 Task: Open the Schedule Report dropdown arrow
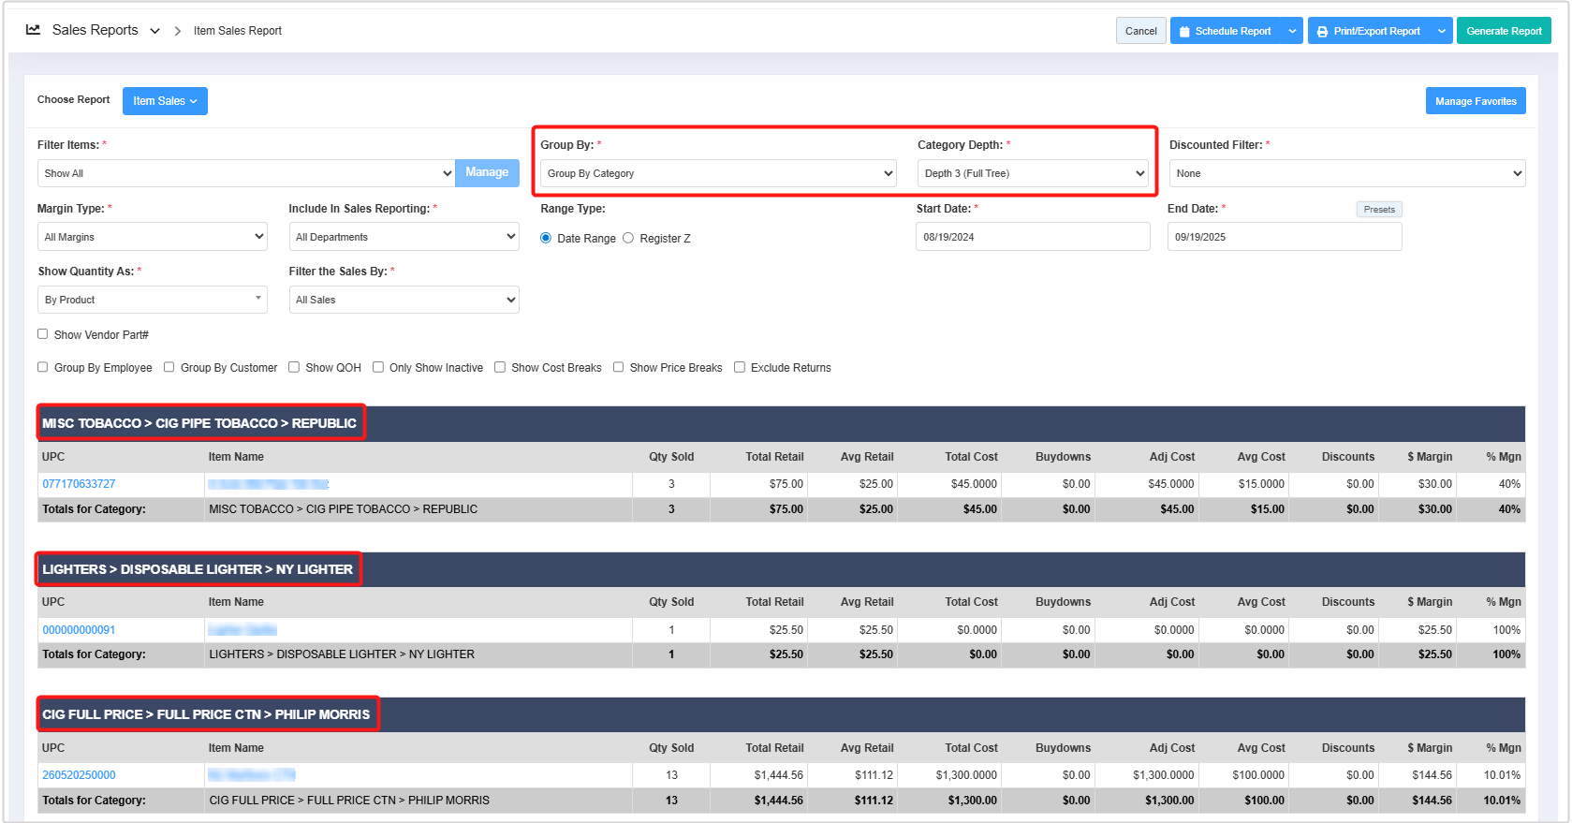1292,31
